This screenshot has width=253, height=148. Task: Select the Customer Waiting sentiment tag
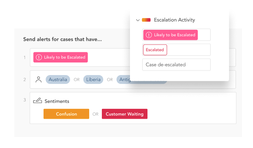(125, 114)
